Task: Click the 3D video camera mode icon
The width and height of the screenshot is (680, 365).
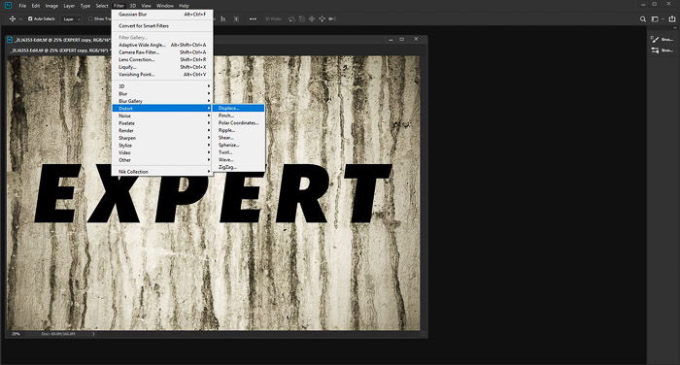Action: coord(332,19)
